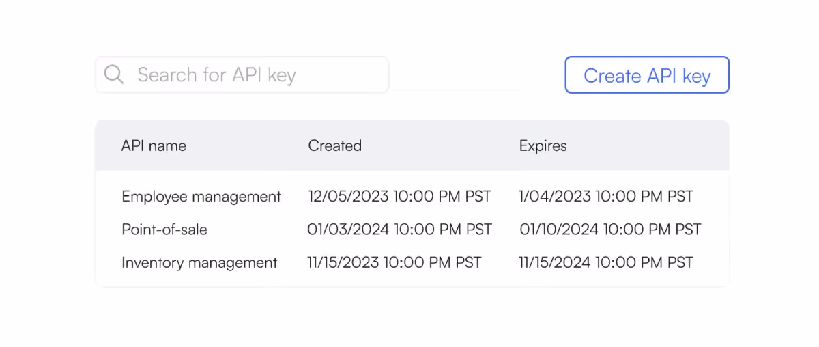
Task: Sort by the Expires column header
Action: point(543,145)
